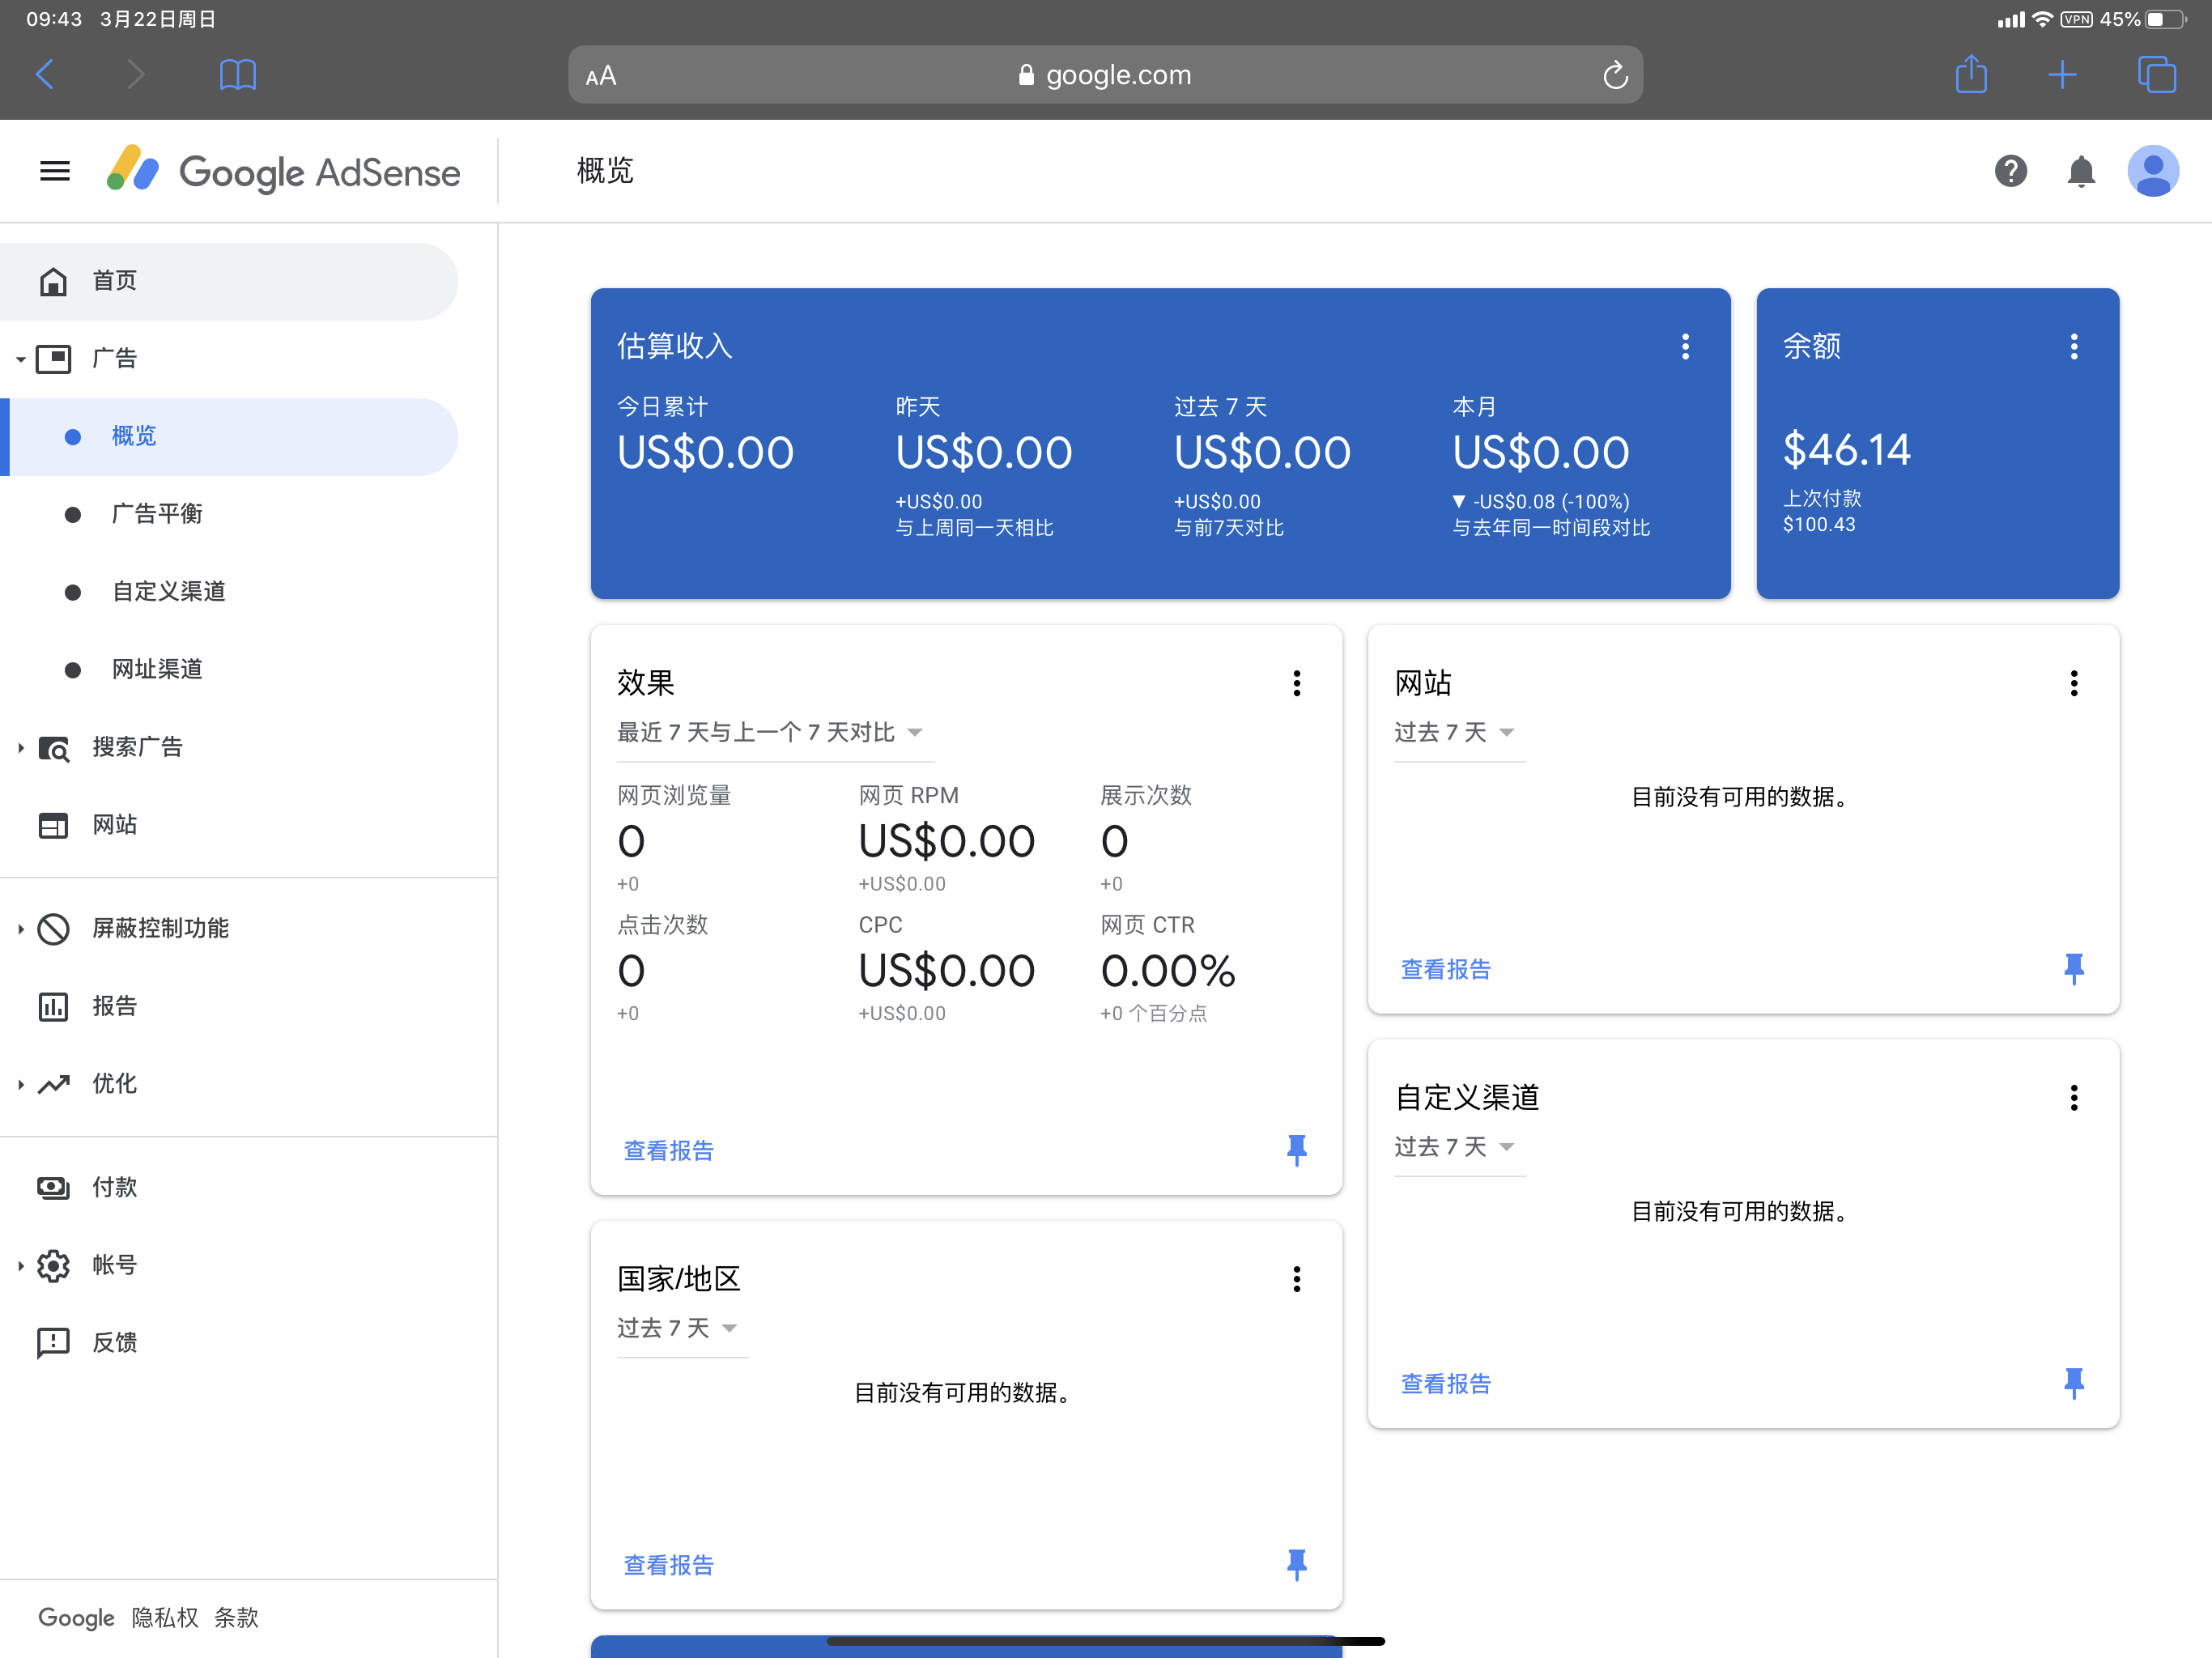
Task: Open the notifications bell
Action: 2080,171
